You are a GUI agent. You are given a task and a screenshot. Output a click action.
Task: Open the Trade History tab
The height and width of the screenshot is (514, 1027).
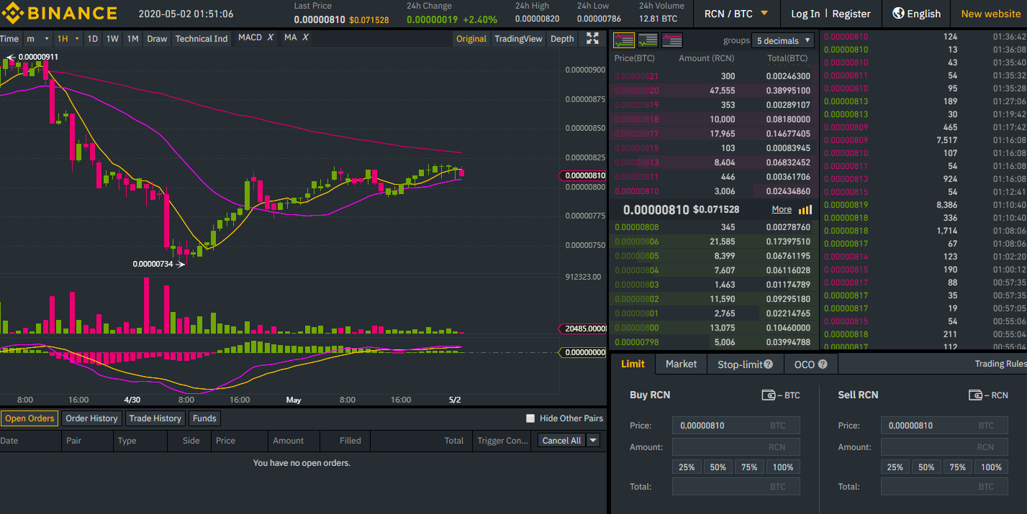click(155, 418)
